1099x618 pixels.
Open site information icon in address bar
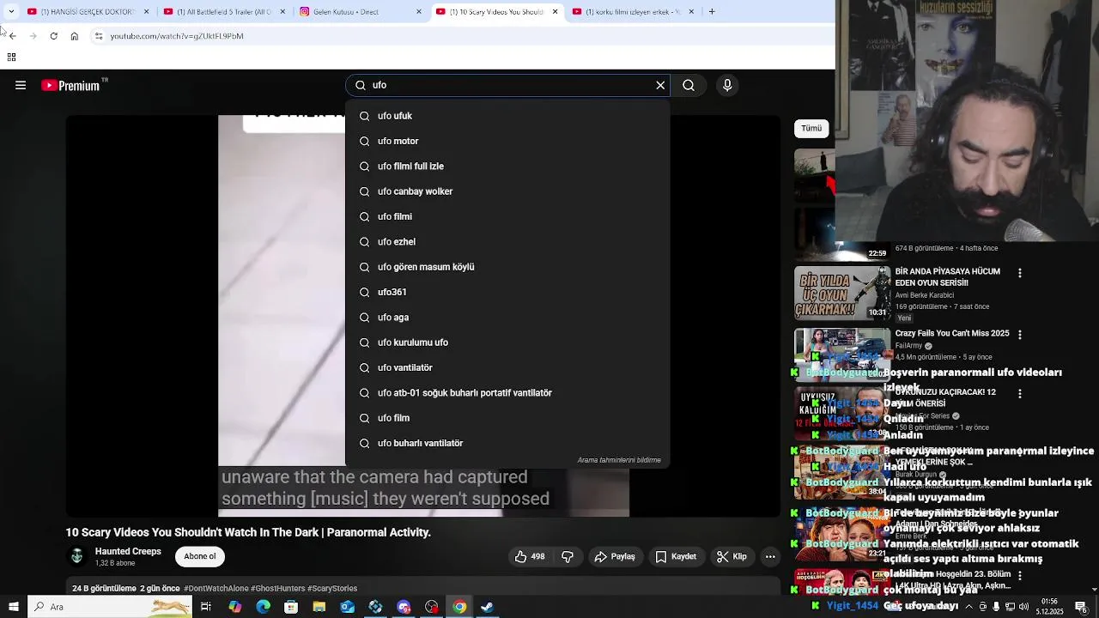point(99,36)
